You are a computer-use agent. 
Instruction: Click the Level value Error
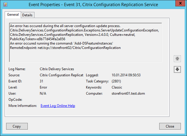pos(44,87)
